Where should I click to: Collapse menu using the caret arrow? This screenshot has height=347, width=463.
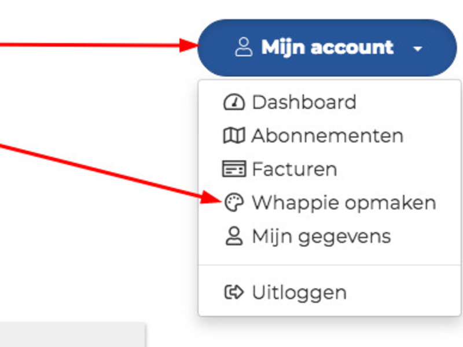(417, 49)
